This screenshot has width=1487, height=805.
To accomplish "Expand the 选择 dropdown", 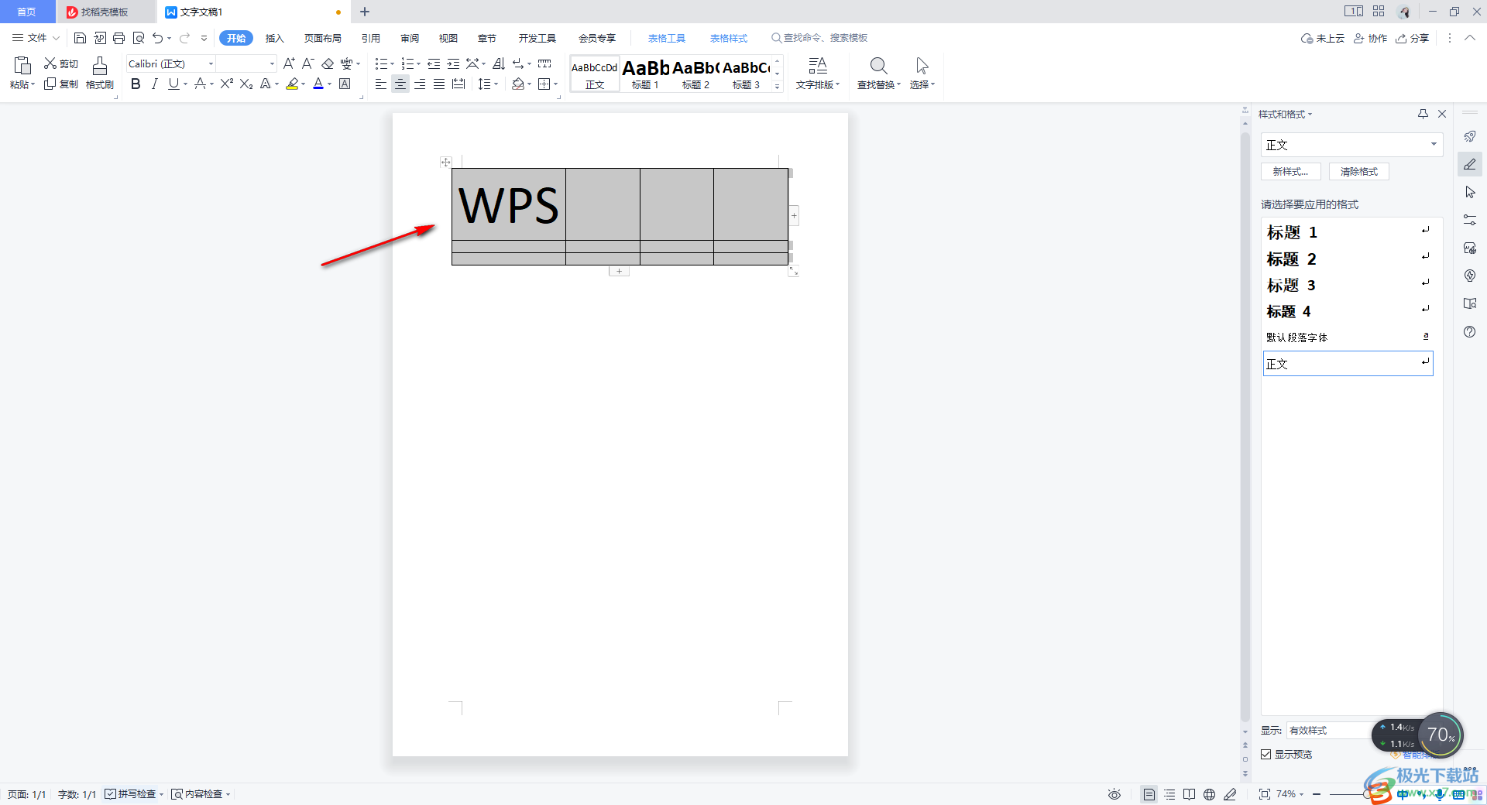I will 932,84.
